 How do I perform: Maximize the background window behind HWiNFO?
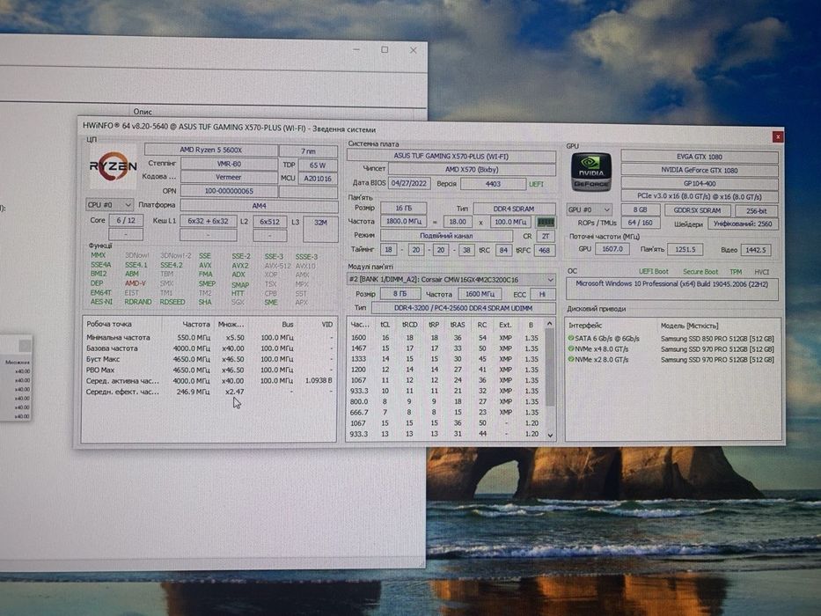pyautogui.click(x=385, y=50)
